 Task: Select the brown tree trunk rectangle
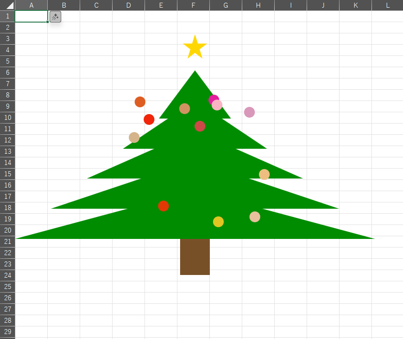(x=195, y=257)
